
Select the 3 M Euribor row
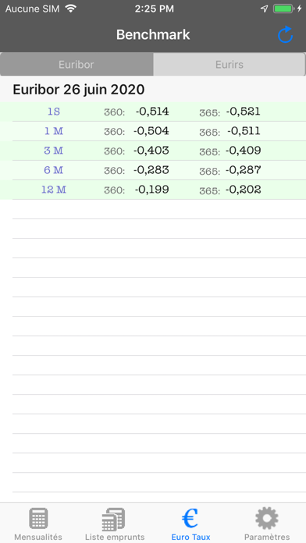[x=153, y=151]
